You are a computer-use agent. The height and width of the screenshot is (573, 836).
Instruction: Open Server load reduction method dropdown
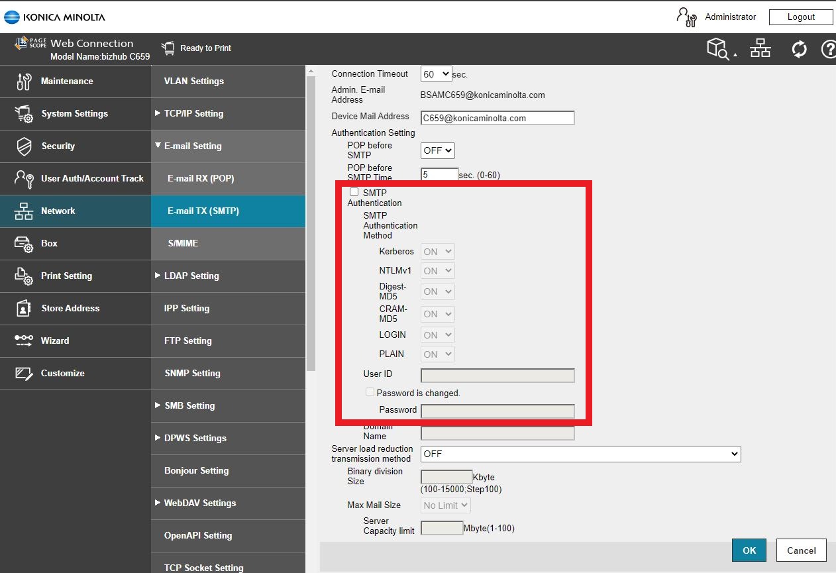580,454
